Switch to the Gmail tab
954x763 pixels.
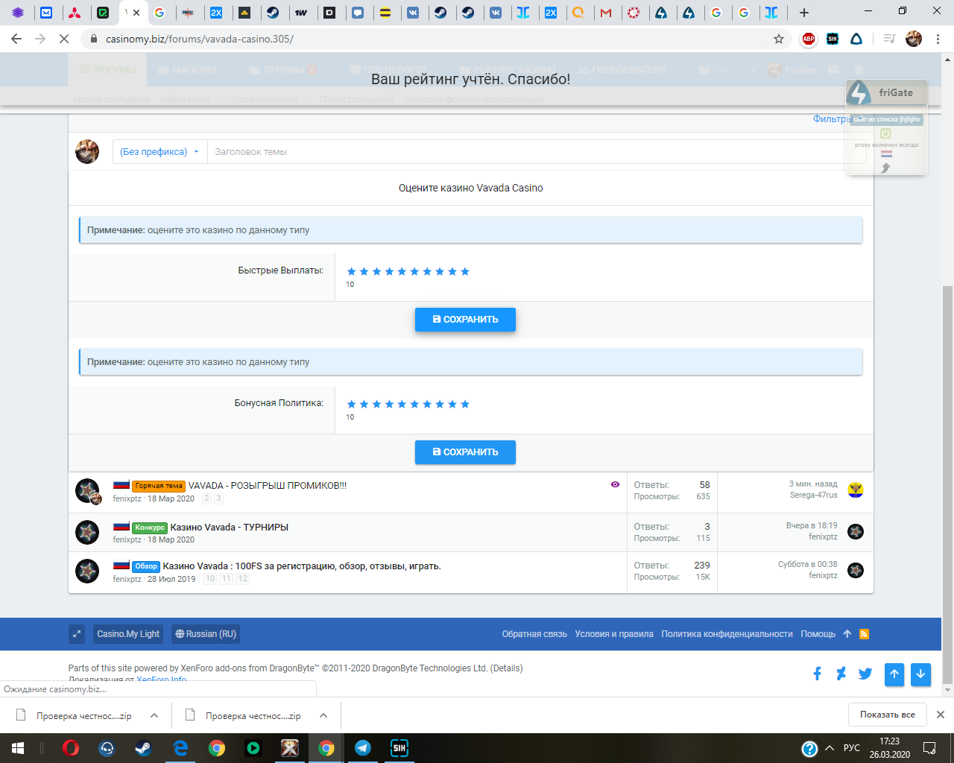coord(606,13)
